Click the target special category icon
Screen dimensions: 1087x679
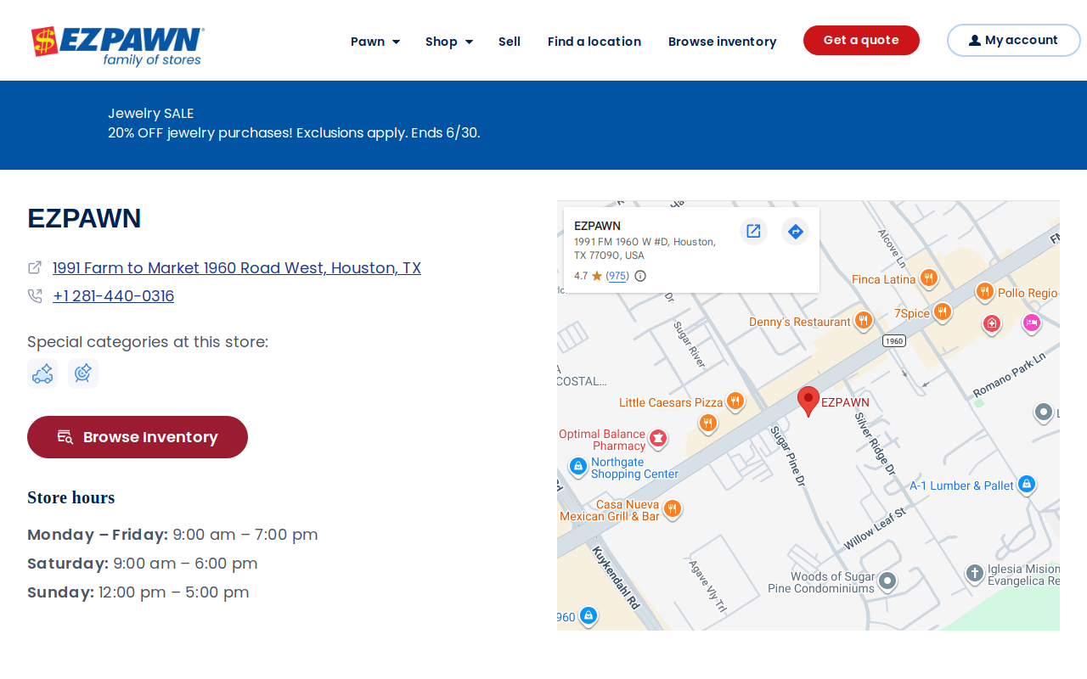point(83,373)
